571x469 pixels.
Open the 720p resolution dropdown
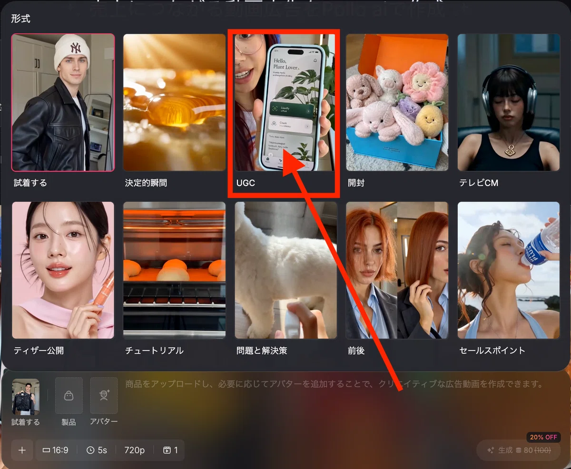pyautogui.click(x=134, y=450)
